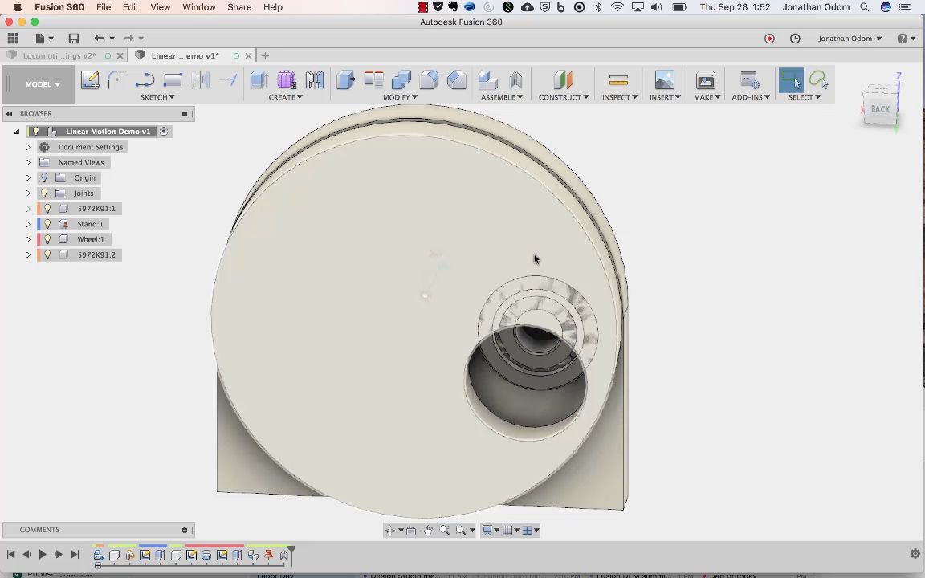Screen dimensions: 925x578
Task: Open the ASSEMBLE dropdown menu
Action: tap(502, 97)
